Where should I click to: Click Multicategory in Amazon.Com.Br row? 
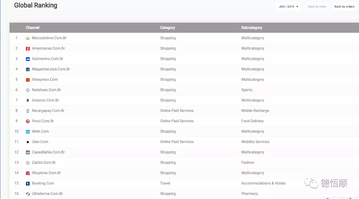pyautogui.click(x=253, y=100)
